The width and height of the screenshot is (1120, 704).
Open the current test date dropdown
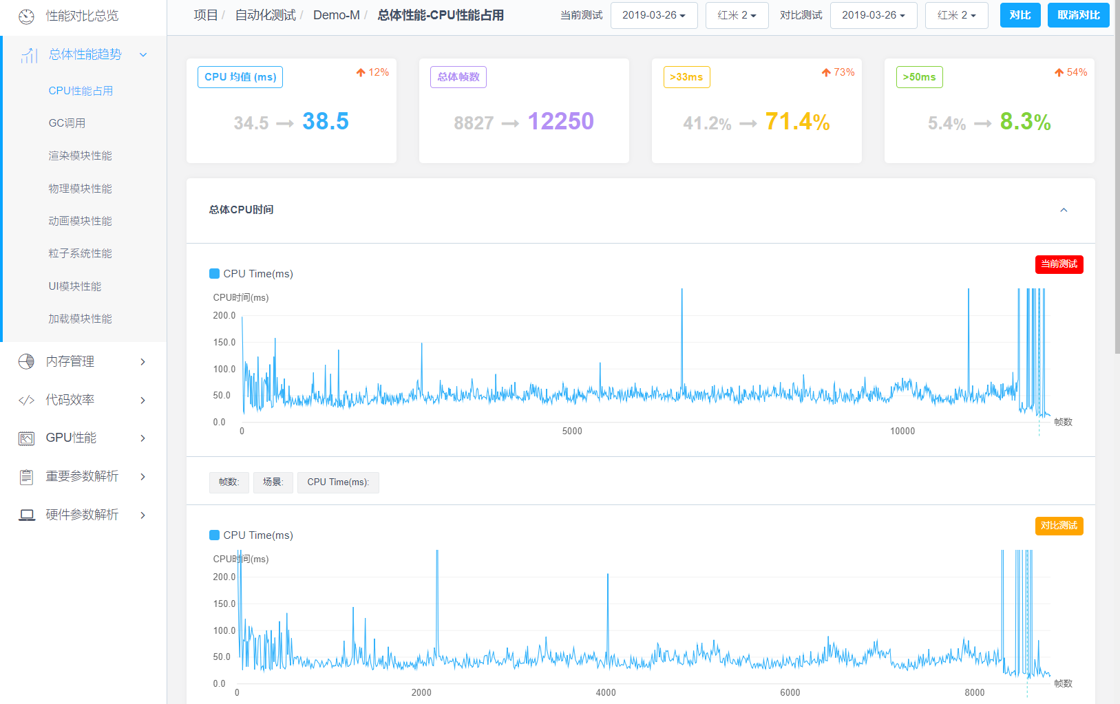(653, 15)
